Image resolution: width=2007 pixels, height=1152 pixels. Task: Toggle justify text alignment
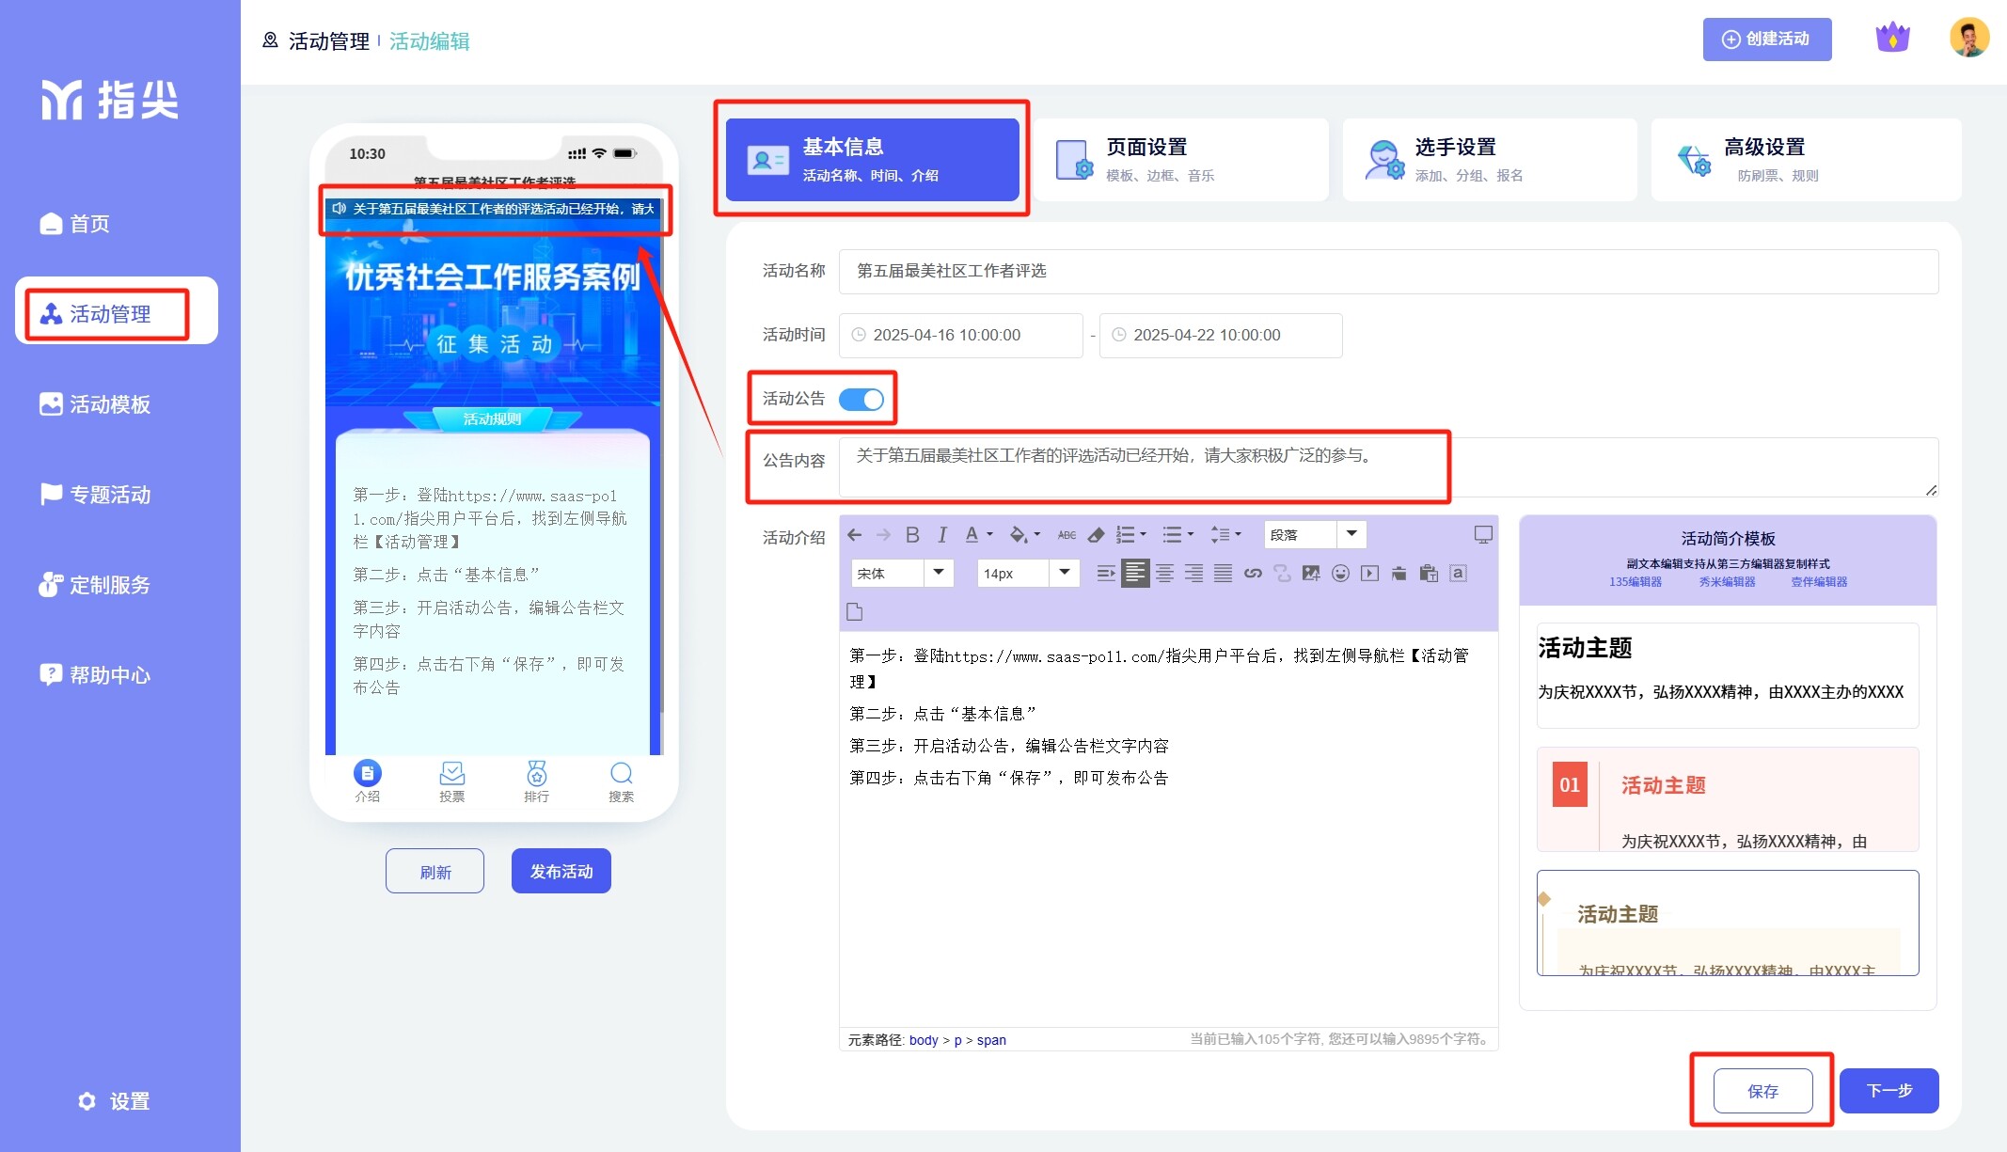1223,574
